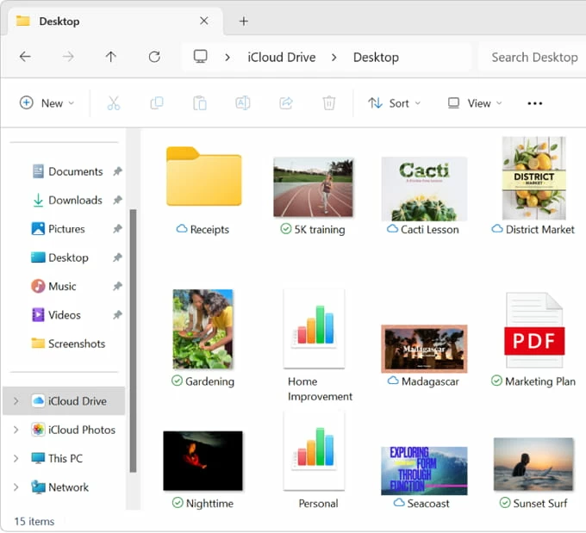Screen dimensions: 586x533
Task: Select Downloads in the sidebar
Action: click(x=75, y=200)
